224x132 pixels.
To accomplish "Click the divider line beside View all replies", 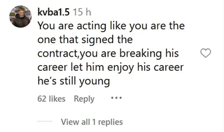I will pos(45,121).
